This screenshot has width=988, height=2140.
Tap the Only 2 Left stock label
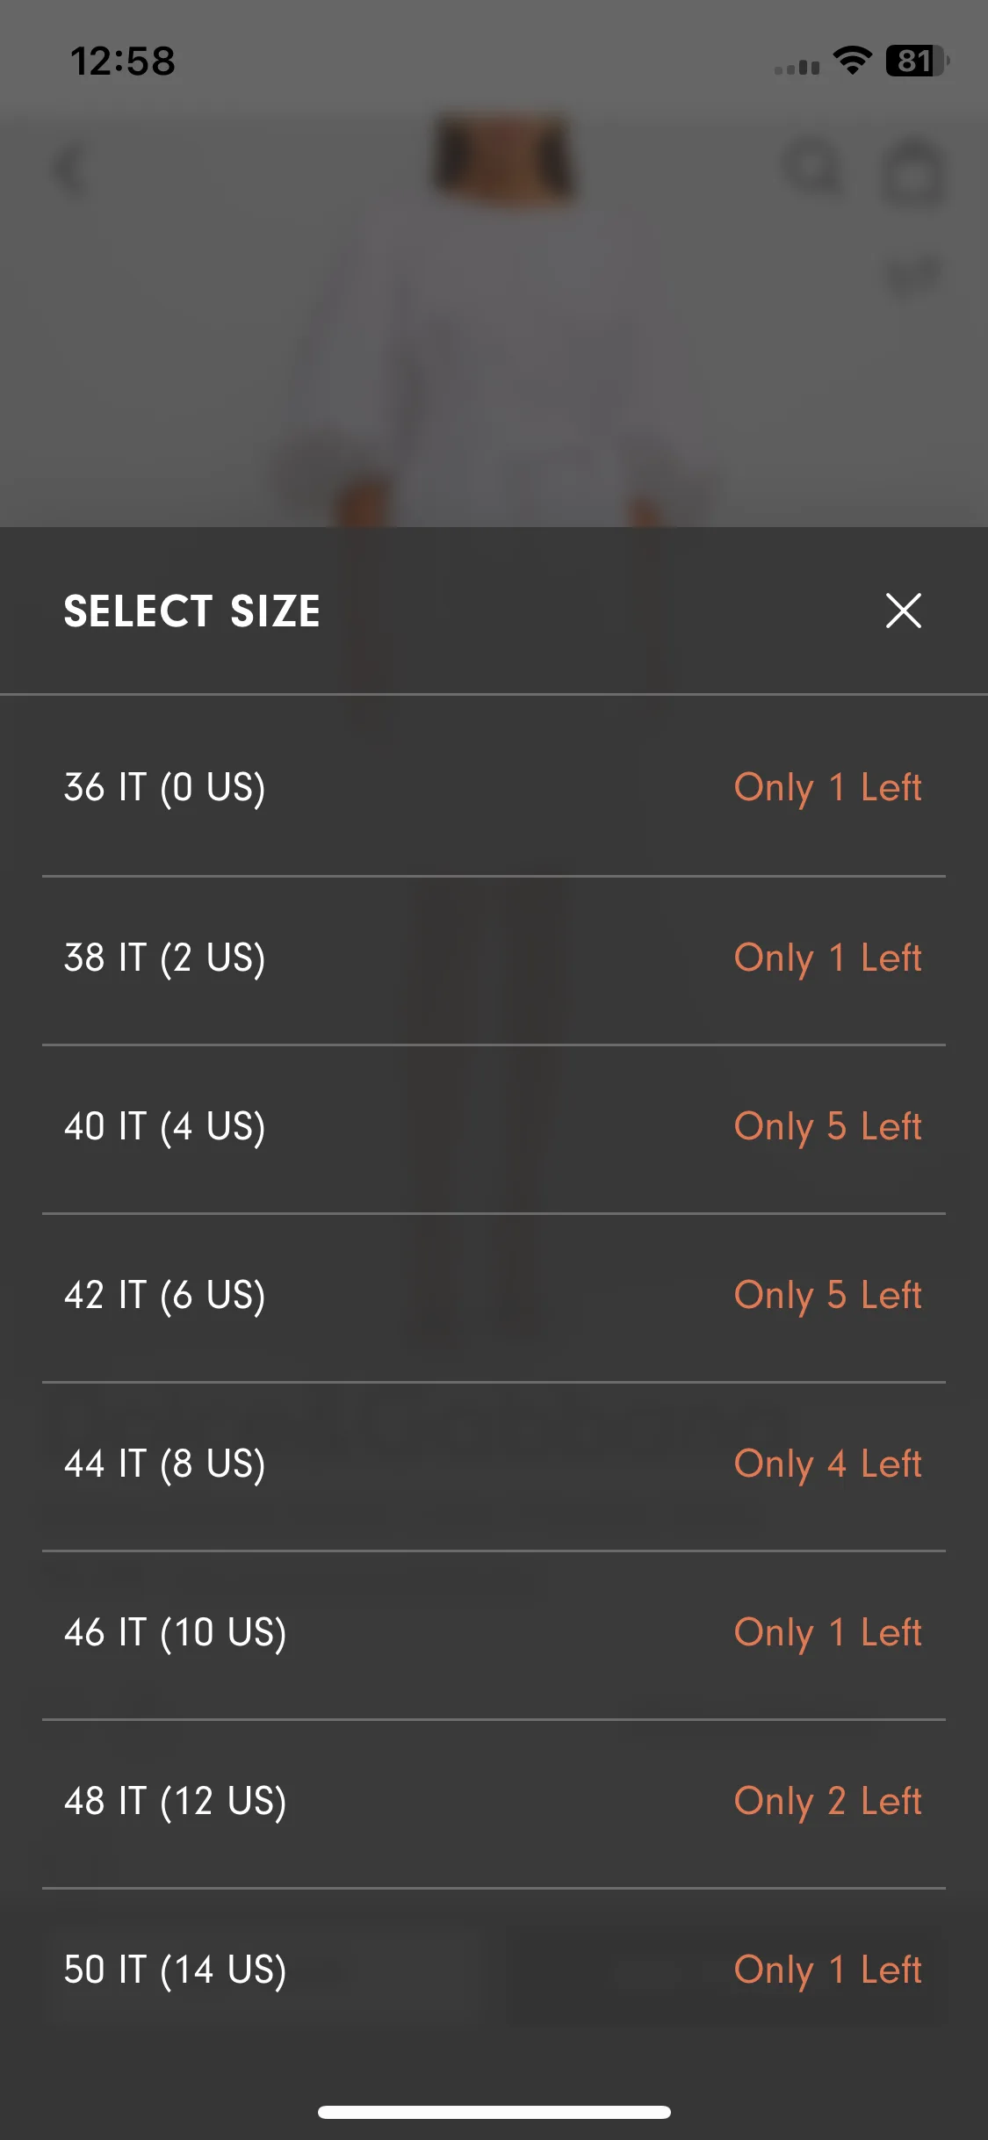828,1802
